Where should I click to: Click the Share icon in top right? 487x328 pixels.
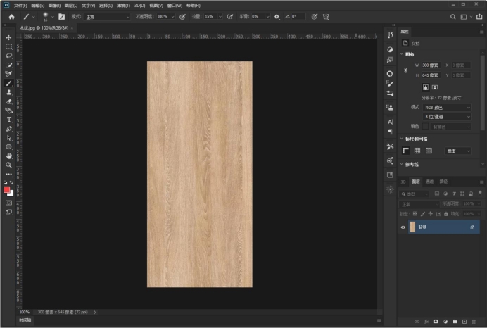click(x=479, y=17)
